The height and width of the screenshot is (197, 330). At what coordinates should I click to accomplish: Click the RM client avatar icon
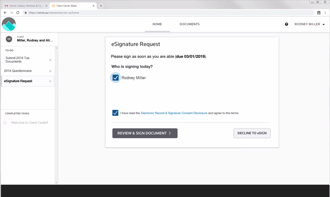(9, 39)
